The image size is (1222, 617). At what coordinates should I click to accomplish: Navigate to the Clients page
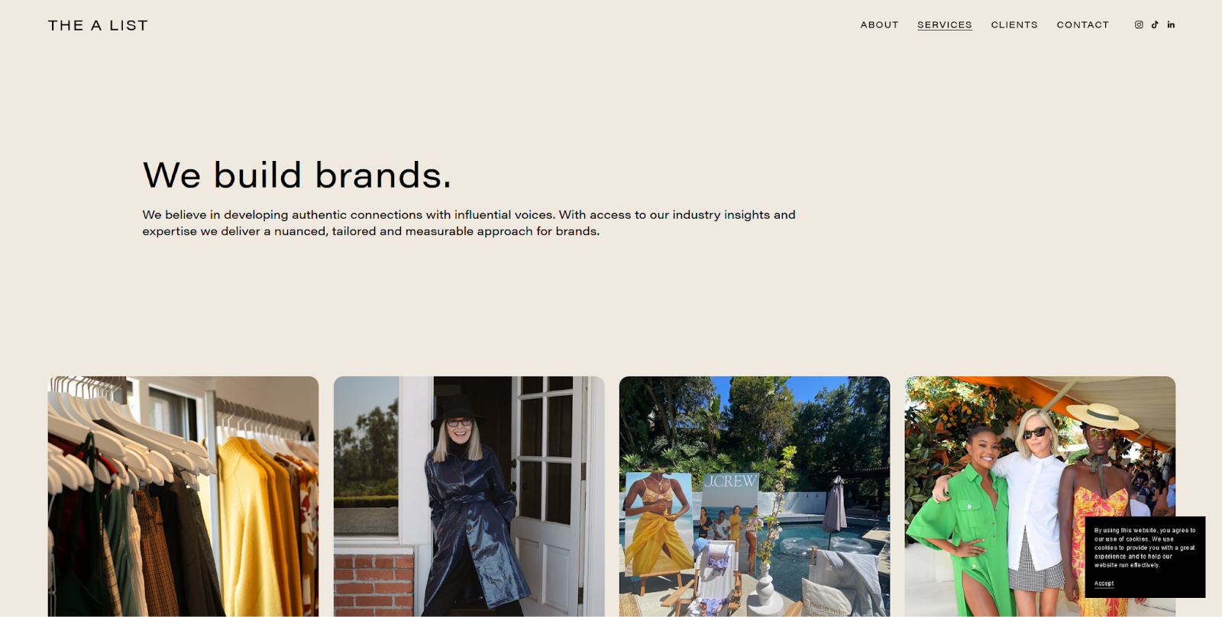click(1014, 24)
